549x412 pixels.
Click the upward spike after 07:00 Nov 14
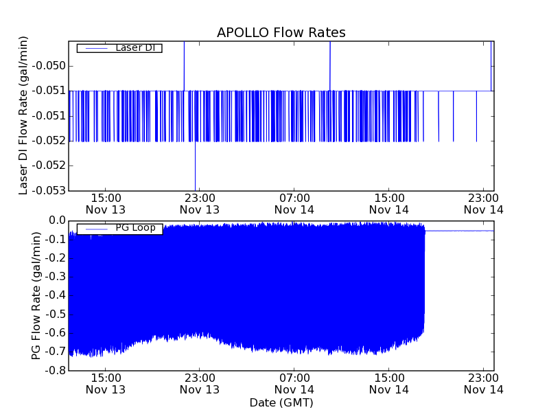[330, 62]
